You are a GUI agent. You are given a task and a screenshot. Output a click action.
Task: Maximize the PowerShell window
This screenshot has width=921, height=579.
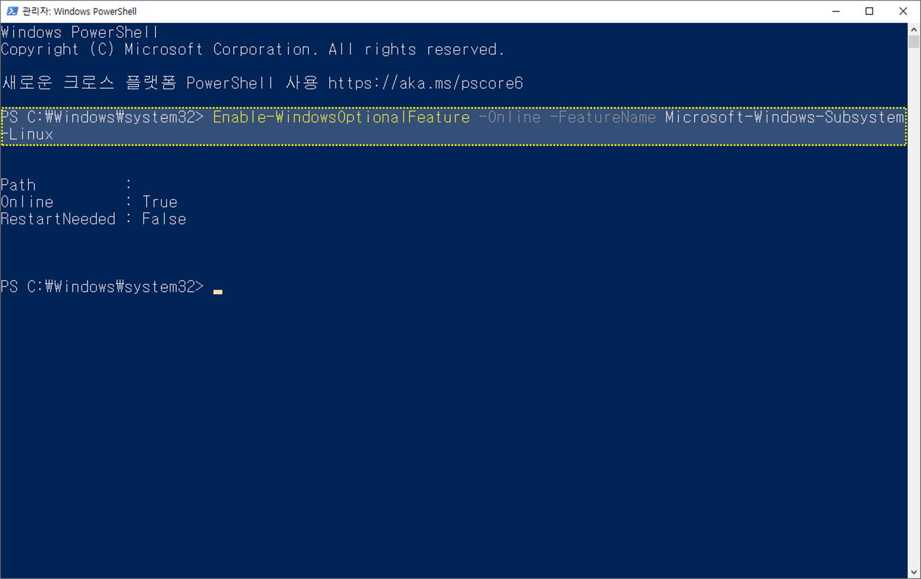[869, 11]
